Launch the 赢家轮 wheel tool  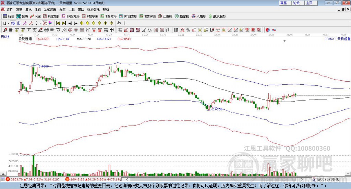point(182,16)
